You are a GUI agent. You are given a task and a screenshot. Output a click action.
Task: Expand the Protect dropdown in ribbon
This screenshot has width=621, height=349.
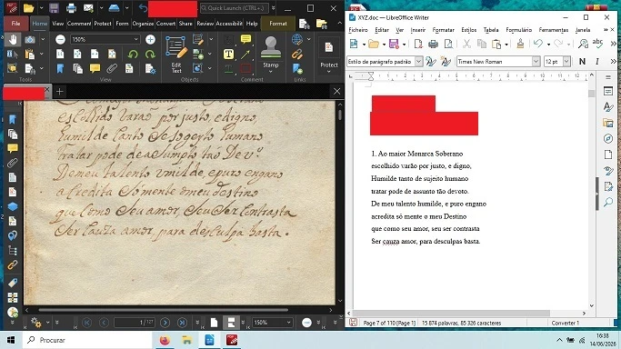329,72
